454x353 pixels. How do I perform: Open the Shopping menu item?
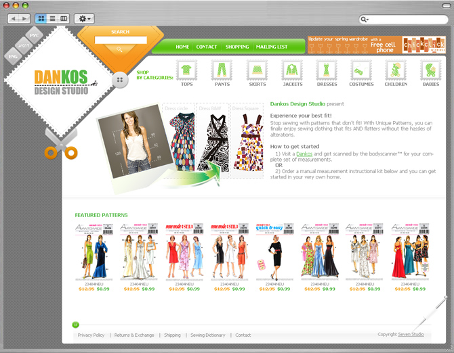237,47
